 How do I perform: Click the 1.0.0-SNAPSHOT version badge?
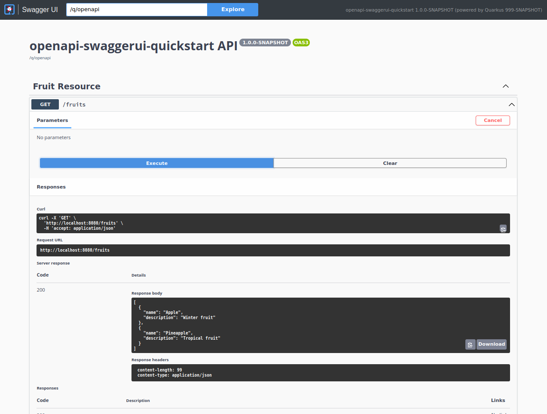coord(265,43)
